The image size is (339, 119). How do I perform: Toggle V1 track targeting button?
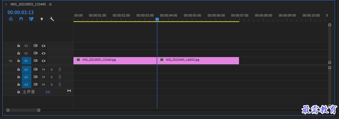pyautogui.click(x=26, y=61)
